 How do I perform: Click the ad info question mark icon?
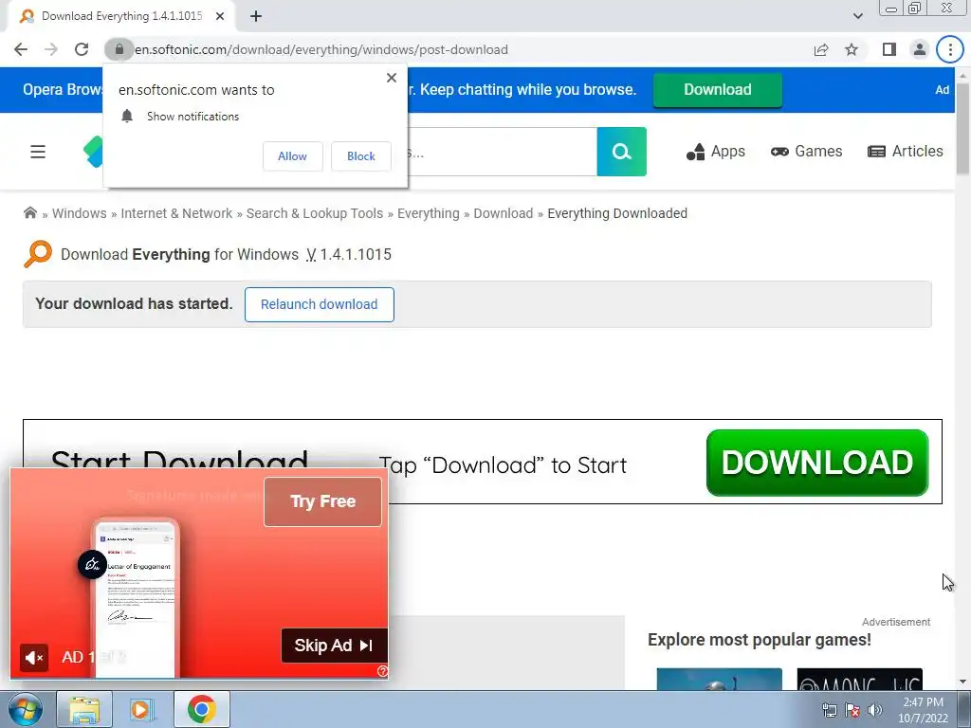pyautogui.click(x=383, y=671)
